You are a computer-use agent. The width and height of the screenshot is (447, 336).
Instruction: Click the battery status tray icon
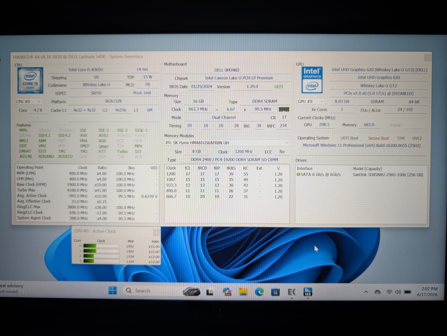click(x=408, y=292)
